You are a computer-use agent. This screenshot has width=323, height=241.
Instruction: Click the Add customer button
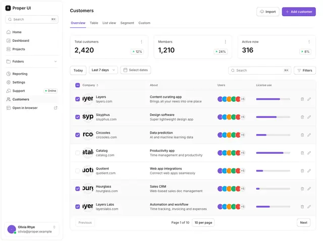[x=299, y=12]
